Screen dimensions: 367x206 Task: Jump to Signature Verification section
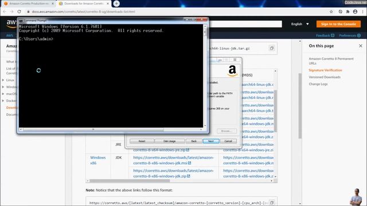point(325,70)
